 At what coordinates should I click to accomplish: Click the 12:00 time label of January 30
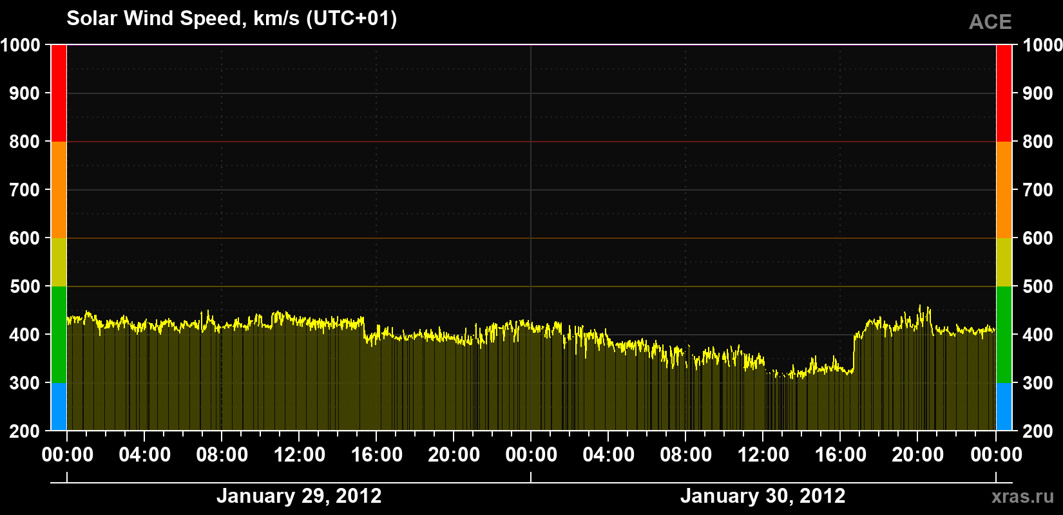(763, 455)
